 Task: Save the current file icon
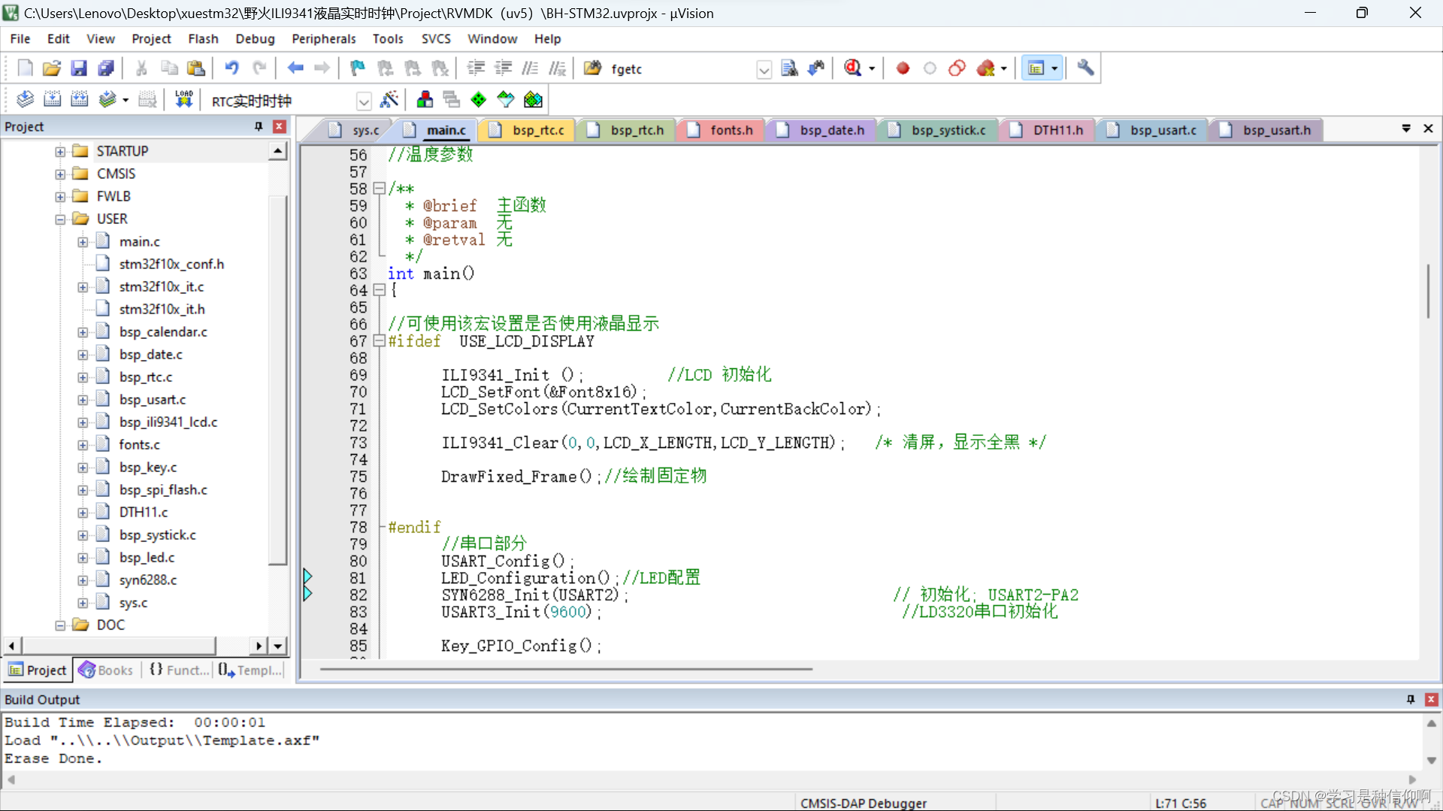point(79,68)
